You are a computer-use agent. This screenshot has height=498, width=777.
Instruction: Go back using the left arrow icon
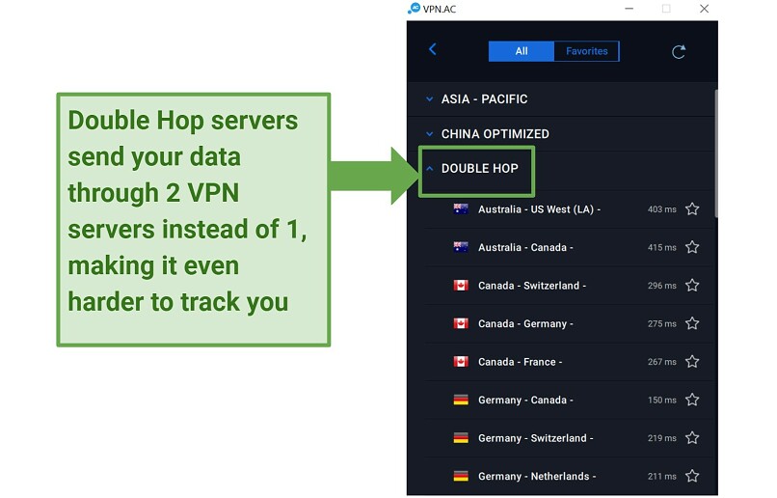point(433,49)
